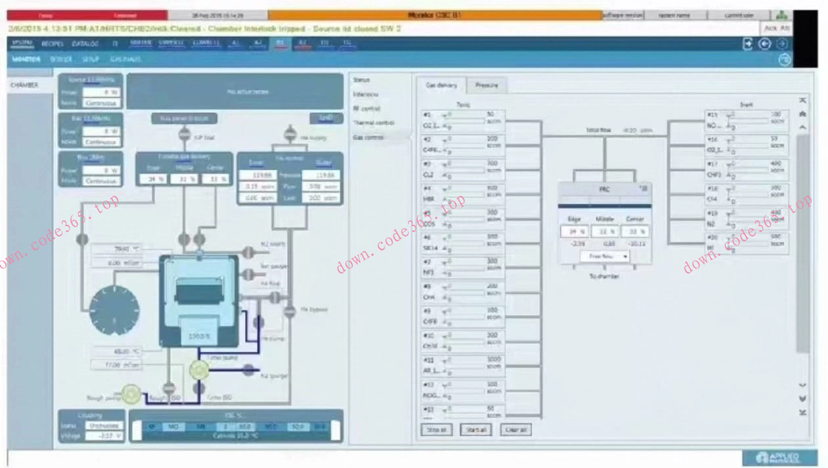
Task: Click the small button right of recipe banner
Action: (x=326, y=118)
